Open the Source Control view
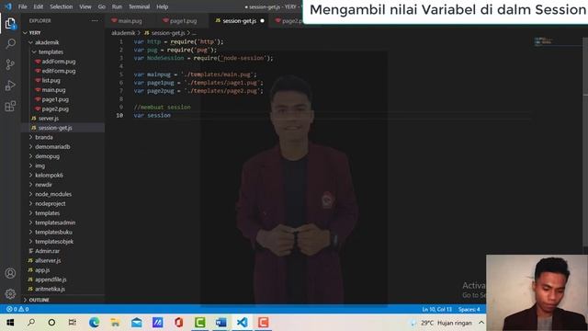588x331 pixels. pos(10,64)
